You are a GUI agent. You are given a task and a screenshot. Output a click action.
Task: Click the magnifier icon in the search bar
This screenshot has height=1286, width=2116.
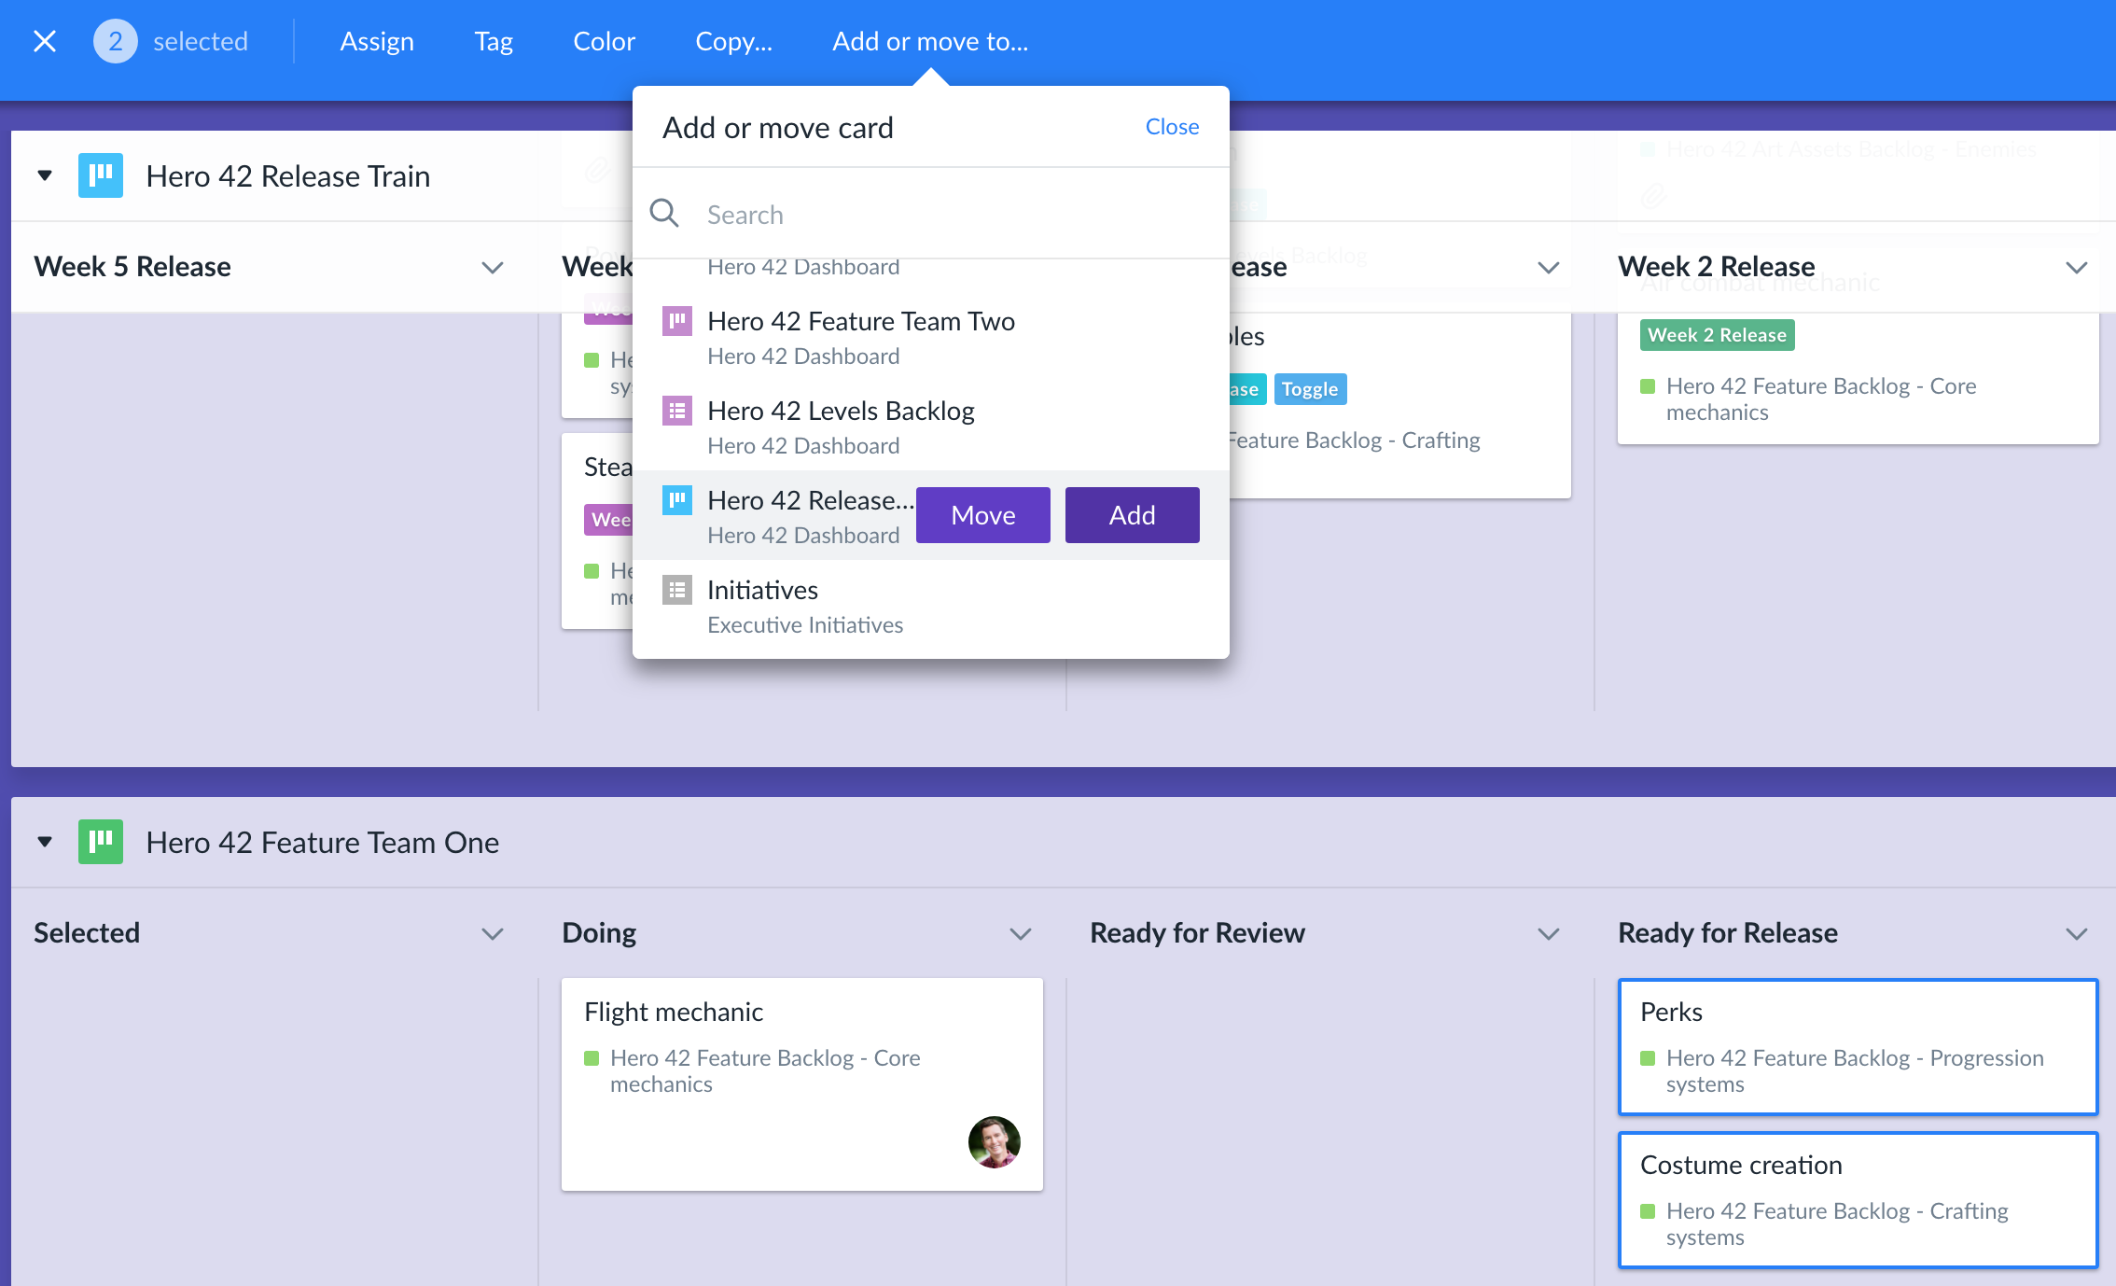coord(664,213)
